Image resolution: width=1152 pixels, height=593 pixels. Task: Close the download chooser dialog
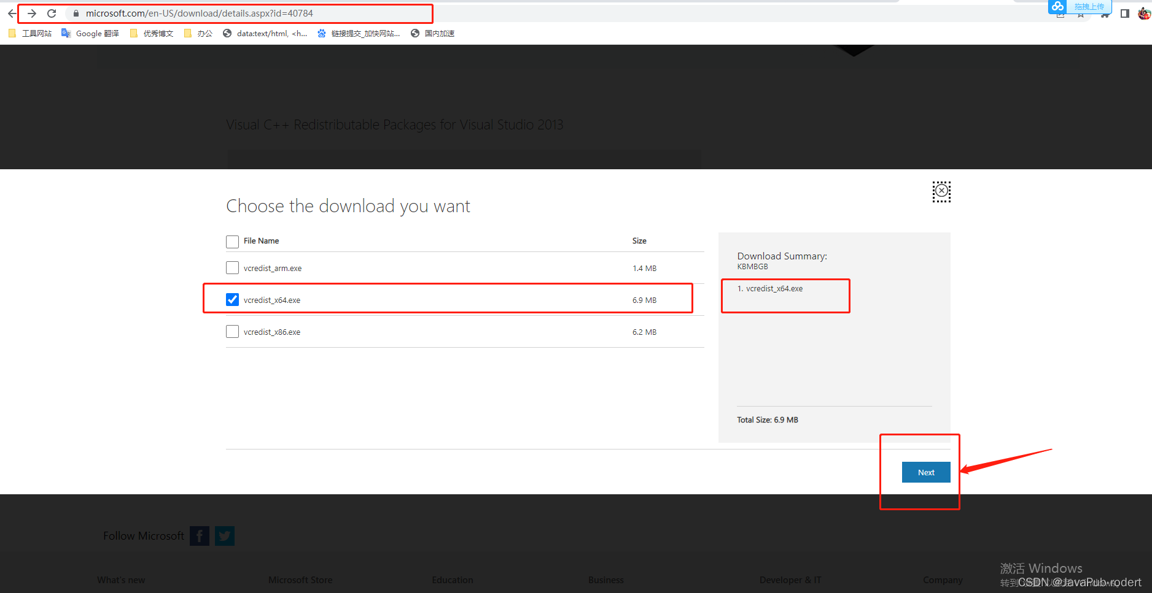tap(941, 191)
